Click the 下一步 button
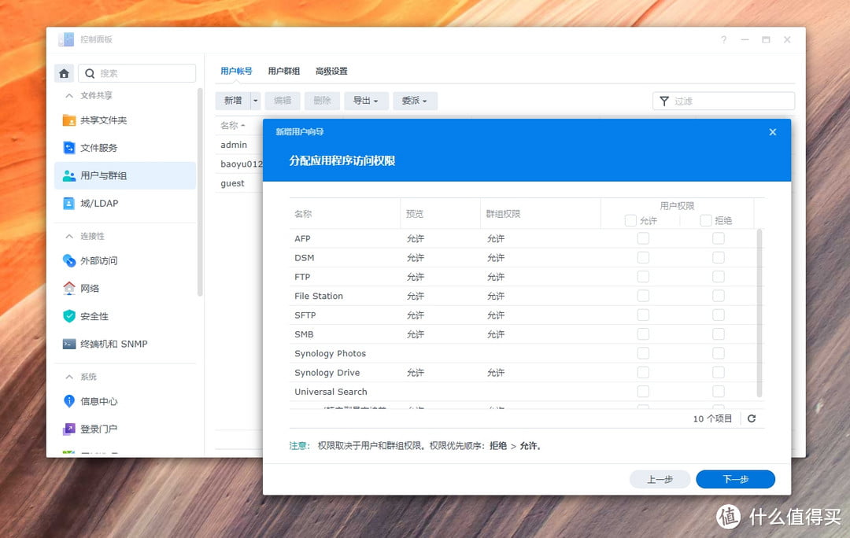This screenshot has height=538, width=850. (x=735, y=478)
